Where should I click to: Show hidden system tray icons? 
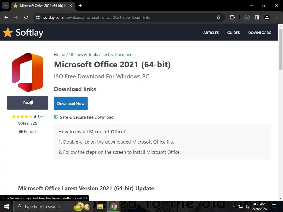(234, 206)
